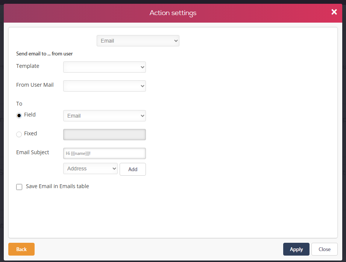Select the Field radio button
This screenshot has height=262, width=346.
click(x=19, y=115)
